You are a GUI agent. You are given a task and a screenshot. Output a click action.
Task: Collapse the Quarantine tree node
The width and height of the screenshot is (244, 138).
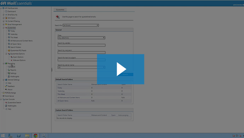point(4,28)
